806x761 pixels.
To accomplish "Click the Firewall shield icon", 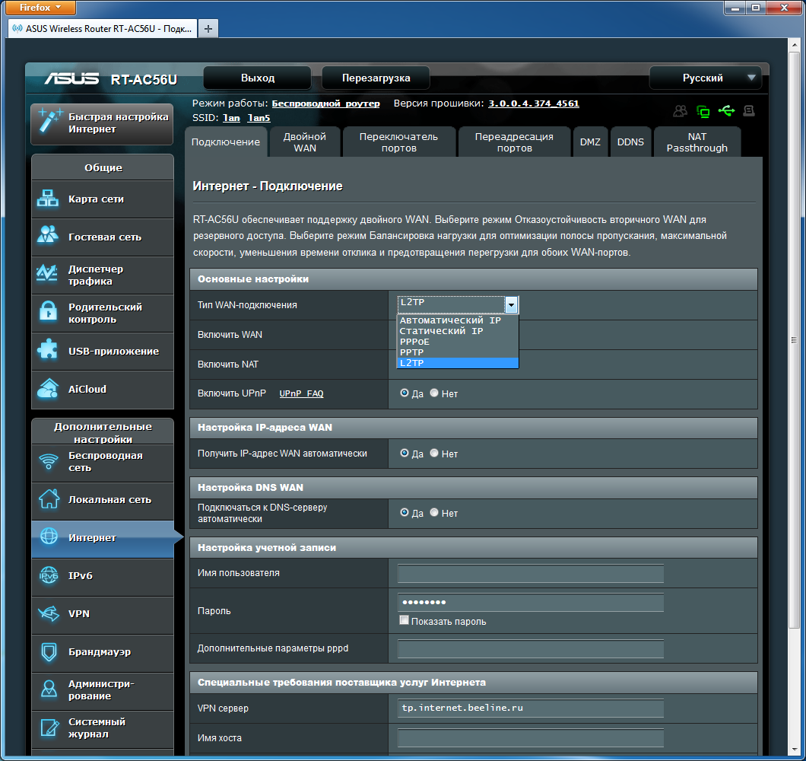I will [x=49, y=652].
